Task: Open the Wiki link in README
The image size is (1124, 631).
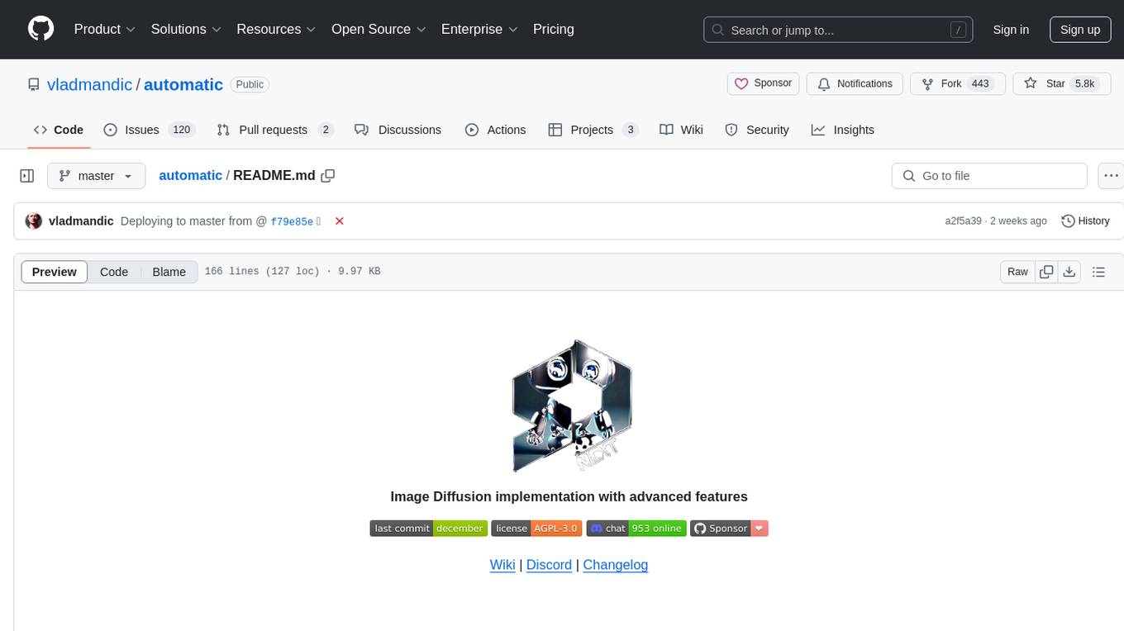Action: click(x=502, y=565)
